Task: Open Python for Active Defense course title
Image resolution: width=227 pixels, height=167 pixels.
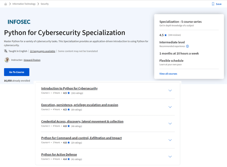Action: (x=59, y=155)
